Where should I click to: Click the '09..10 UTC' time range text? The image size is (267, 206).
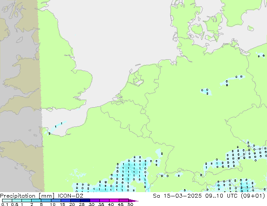222,195
